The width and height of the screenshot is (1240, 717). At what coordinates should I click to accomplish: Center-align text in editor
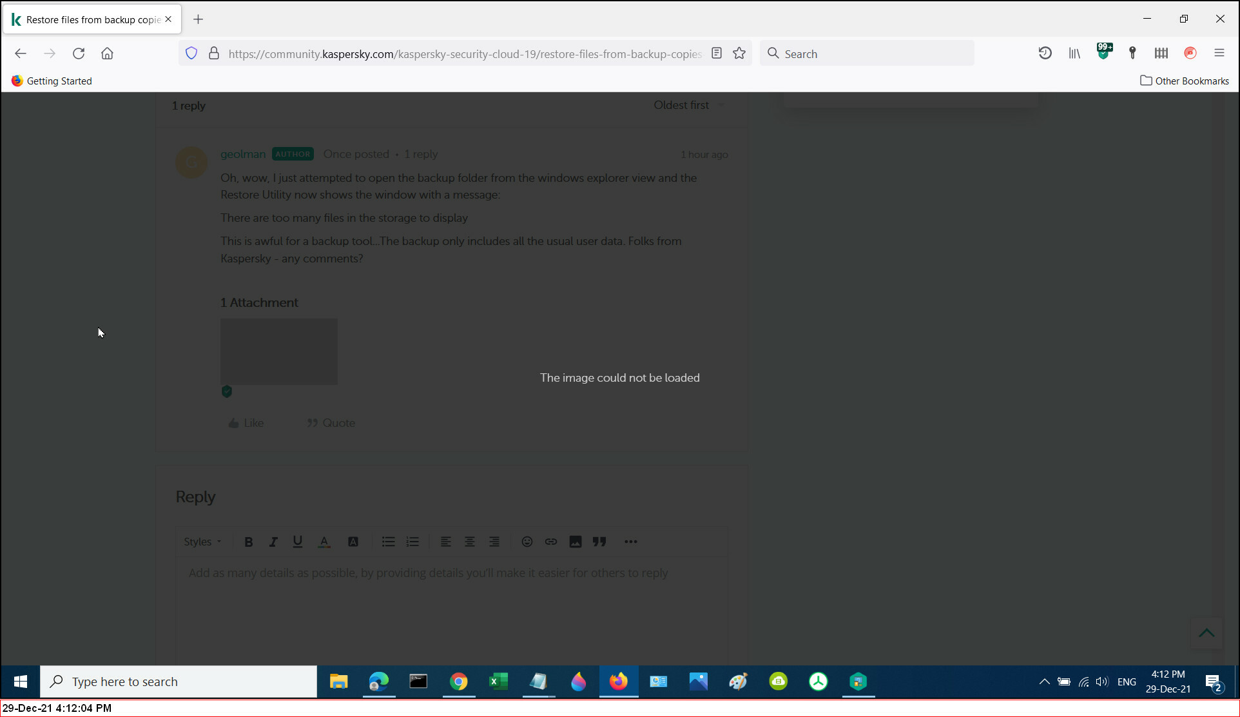[x=470, y=542]
